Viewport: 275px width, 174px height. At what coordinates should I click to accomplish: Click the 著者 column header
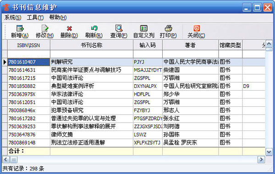[x=191, y=45]
